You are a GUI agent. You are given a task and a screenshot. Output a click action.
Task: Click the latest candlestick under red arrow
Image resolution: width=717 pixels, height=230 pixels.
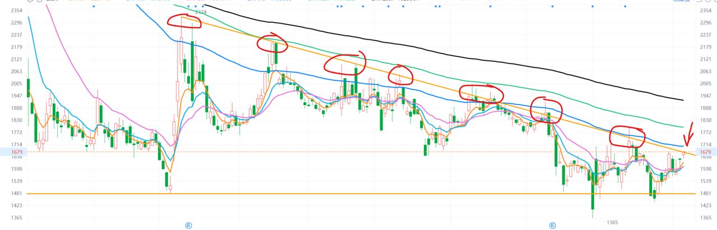click(683, 155)
